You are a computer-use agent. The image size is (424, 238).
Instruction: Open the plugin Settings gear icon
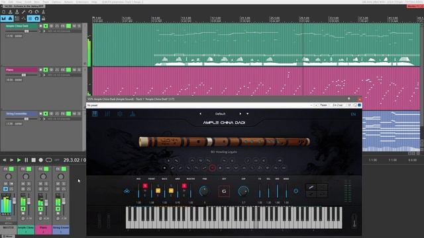(120, 114)
